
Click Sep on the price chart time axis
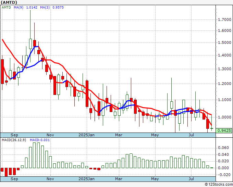pos(14,135)
